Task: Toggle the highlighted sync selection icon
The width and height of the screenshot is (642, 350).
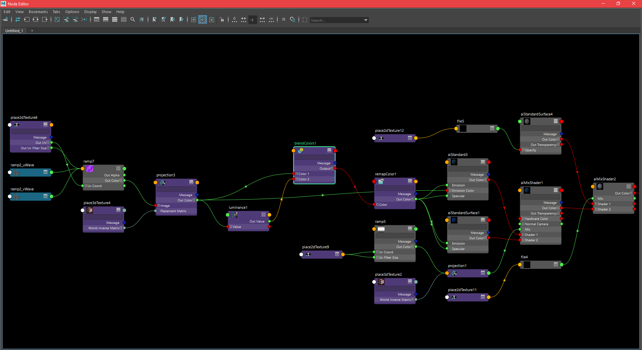Action: coord(203,19)
